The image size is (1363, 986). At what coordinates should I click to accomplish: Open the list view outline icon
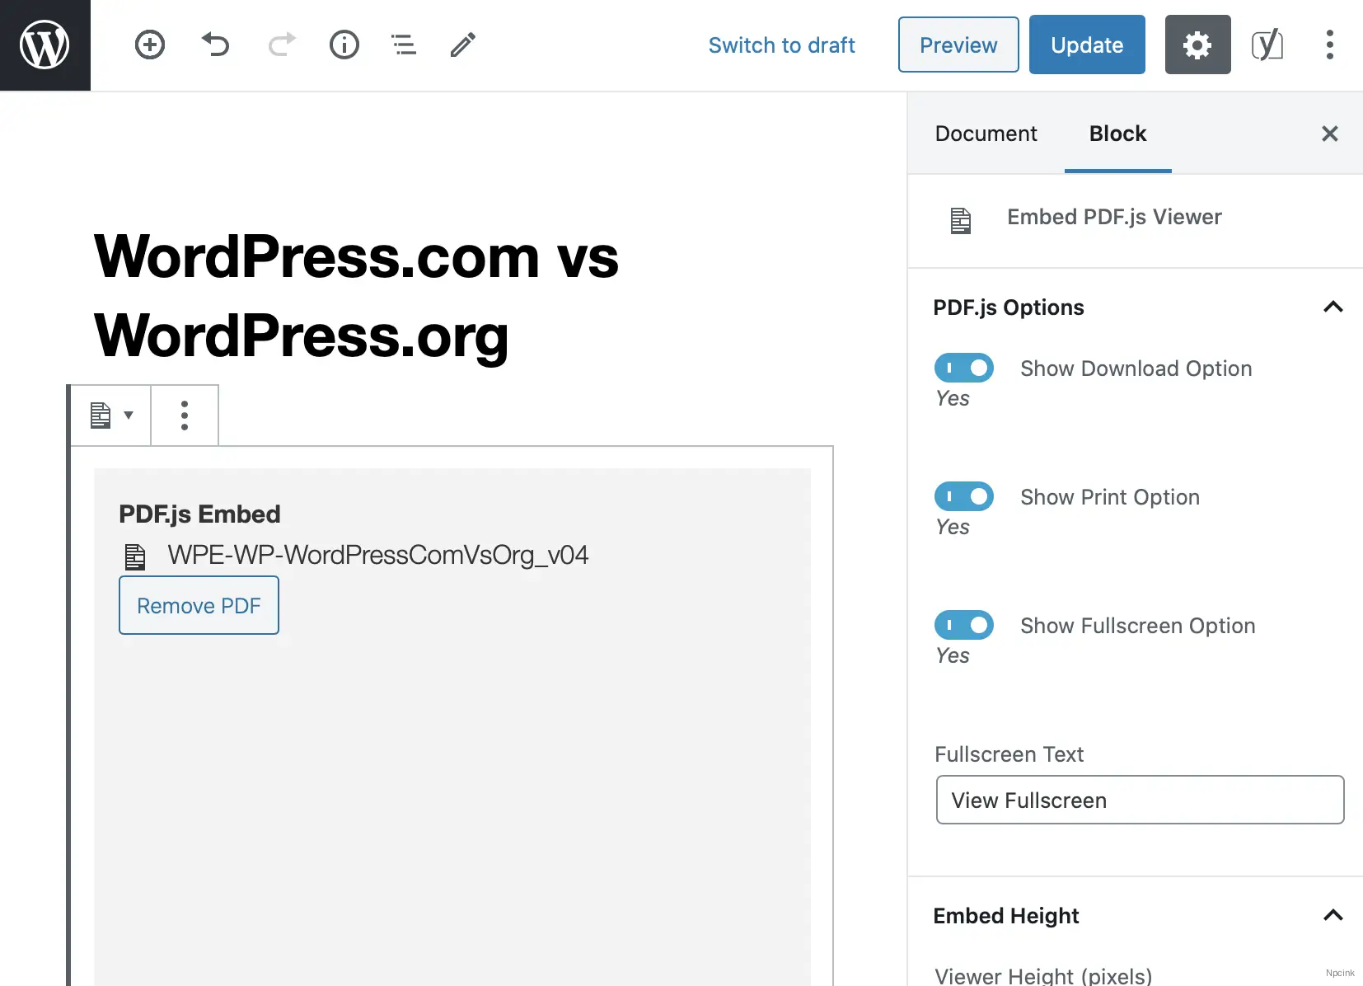click(404, 45)
